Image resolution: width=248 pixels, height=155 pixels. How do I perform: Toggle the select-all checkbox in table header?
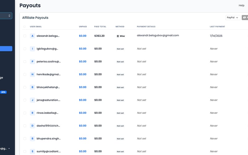point(24,27)
